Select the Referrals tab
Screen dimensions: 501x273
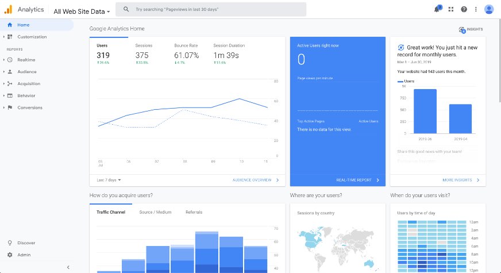pos(194,212)
